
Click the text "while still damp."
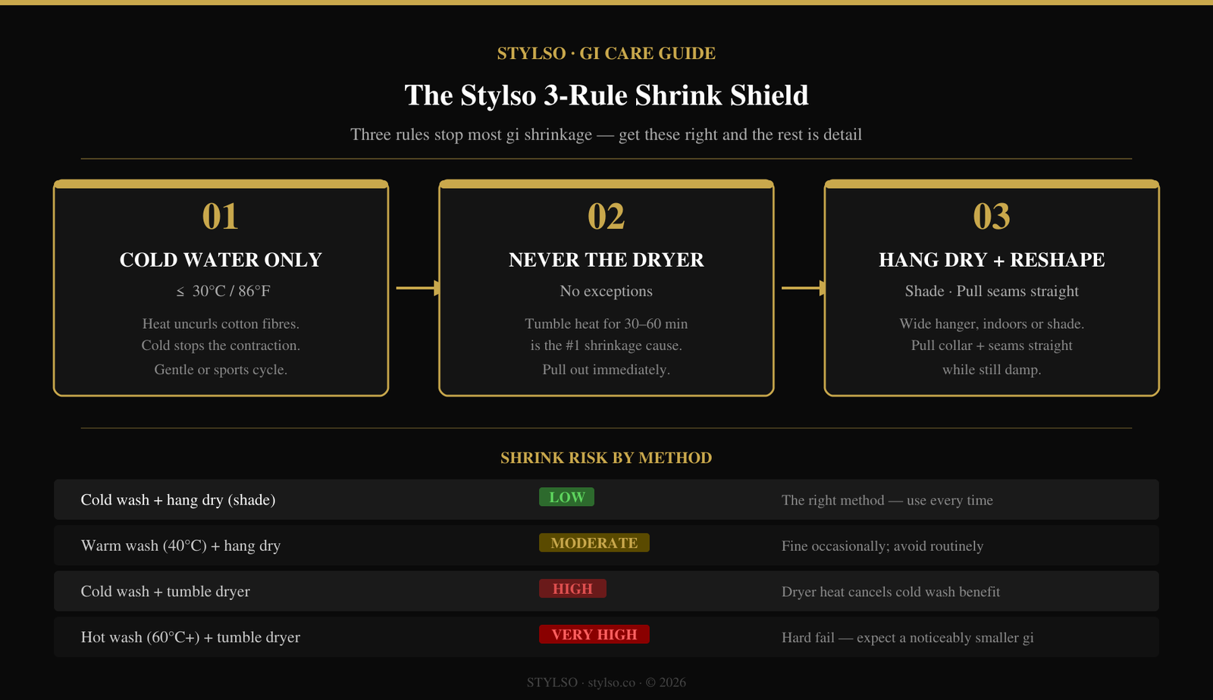(992, 370)
